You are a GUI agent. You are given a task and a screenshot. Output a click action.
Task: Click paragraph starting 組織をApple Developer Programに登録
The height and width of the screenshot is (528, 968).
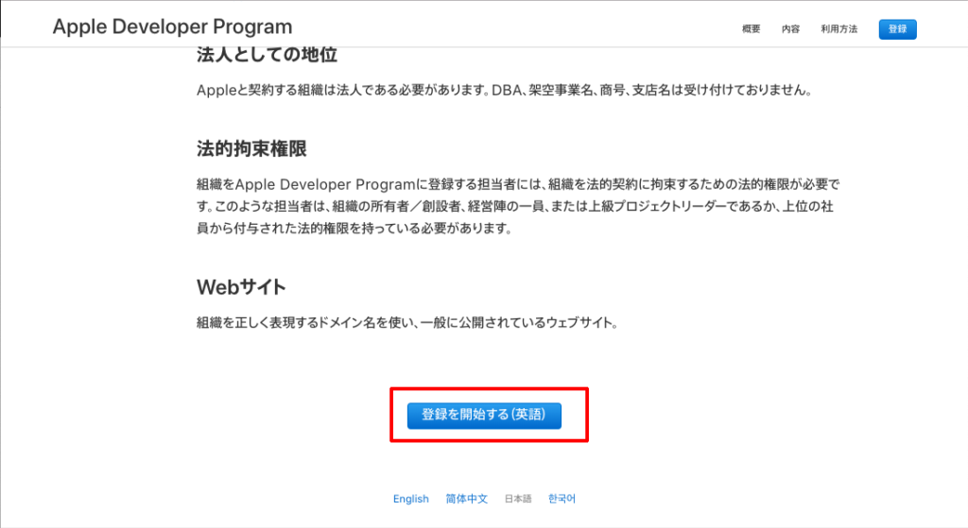518,206
